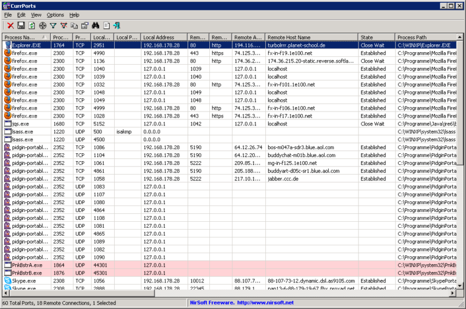Screen dimensions: 466x309
Task: Open the Edit menu
Action: [21, 15]
